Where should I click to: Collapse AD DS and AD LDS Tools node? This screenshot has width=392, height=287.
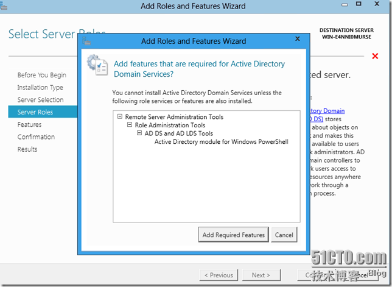pos(139,133)
